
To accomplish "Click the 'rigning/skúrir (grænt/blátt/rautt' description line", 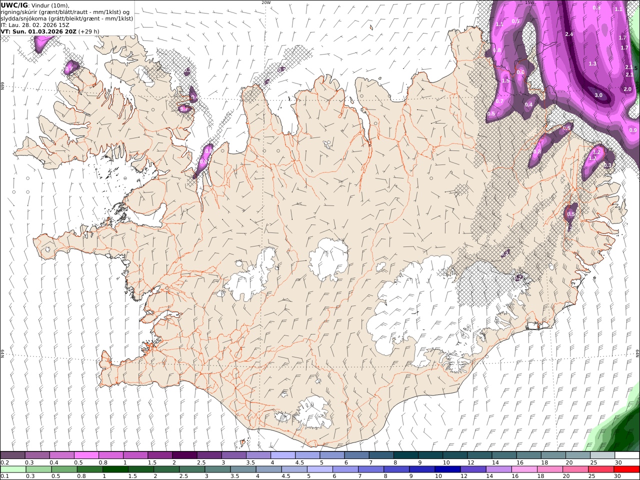I will (65, 12).
